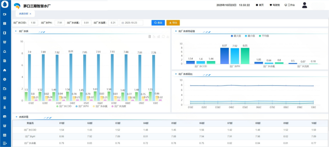Switch 出厂水质 chart to bar type
The height and width of the screenshot is (147, 329).
pyautogui.click(x=159, y=36)
